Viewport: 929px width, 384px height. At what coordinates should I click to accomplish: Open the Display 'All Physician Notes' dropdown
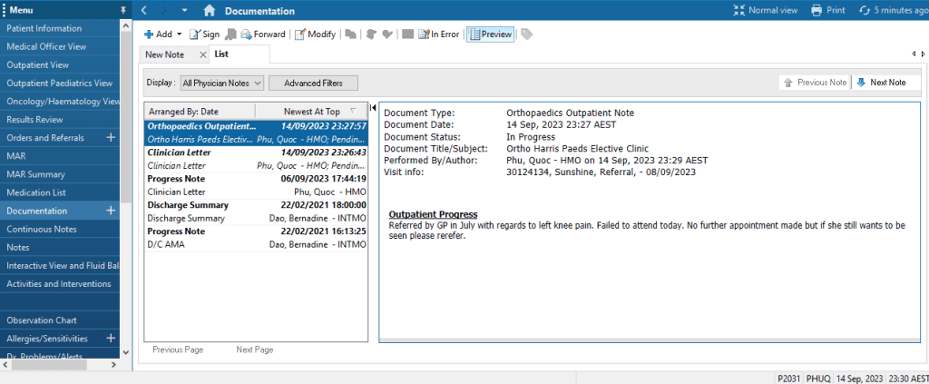221,83
